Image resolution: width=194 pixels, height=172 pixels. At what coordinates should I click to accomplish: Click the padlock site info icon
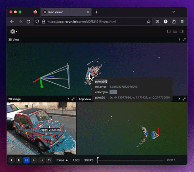[43, 21]
